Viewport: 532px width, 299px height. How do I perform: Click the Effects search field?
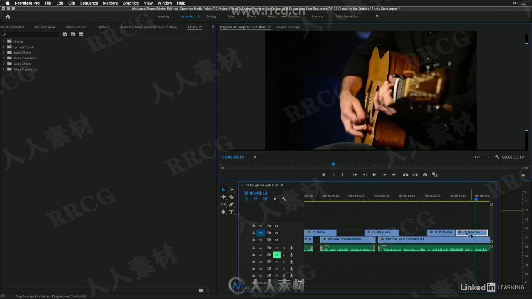[31, 34]
